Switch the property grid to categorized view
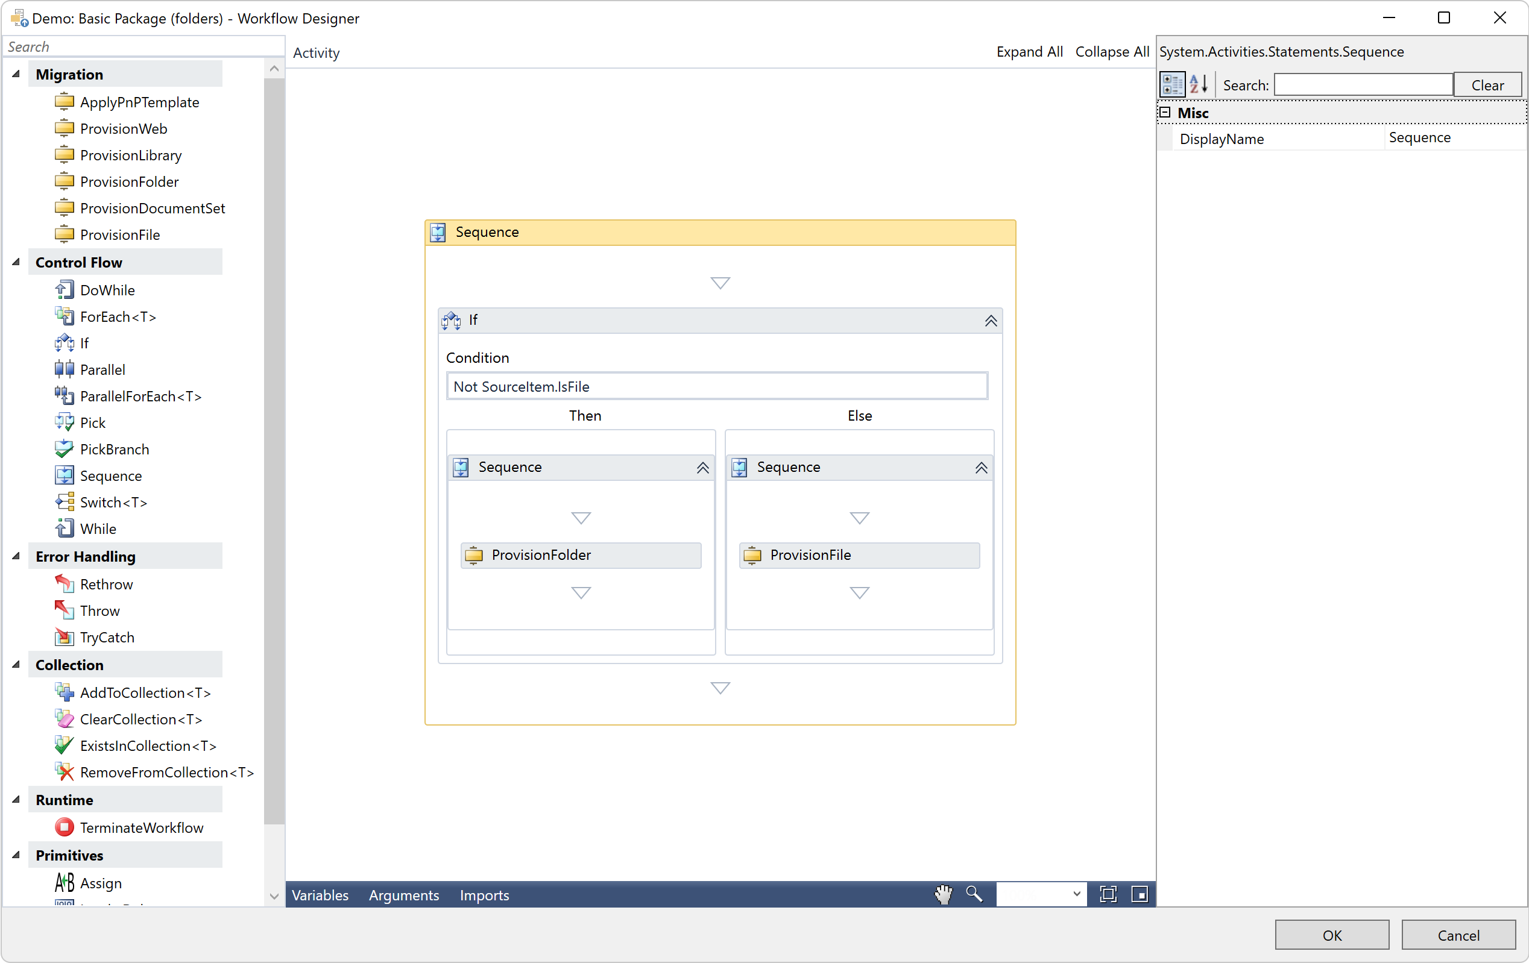This screenshot has height=963, width=1529. [x=1172, y=84]
